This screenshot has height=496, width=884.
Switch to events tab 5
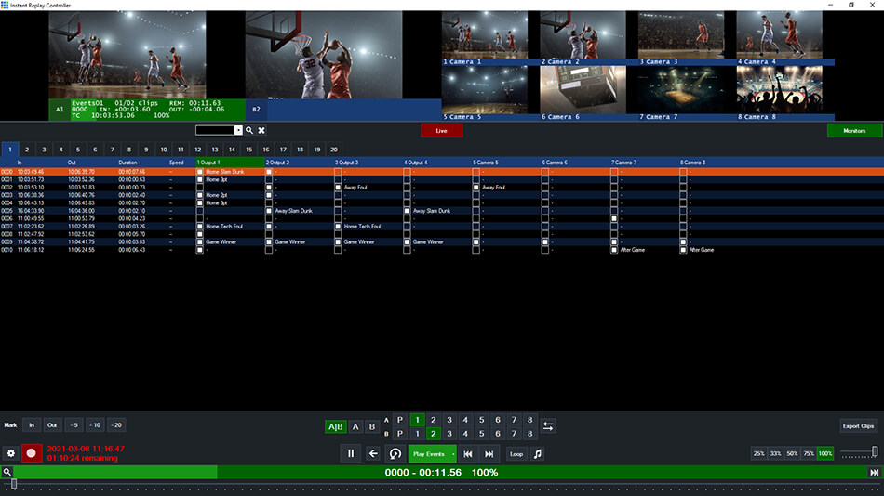point(77,149)
